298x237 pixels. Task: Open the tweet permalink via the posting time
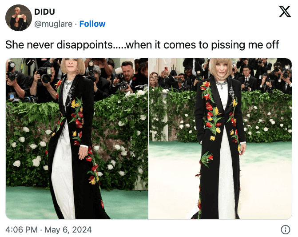coord(21,229)
